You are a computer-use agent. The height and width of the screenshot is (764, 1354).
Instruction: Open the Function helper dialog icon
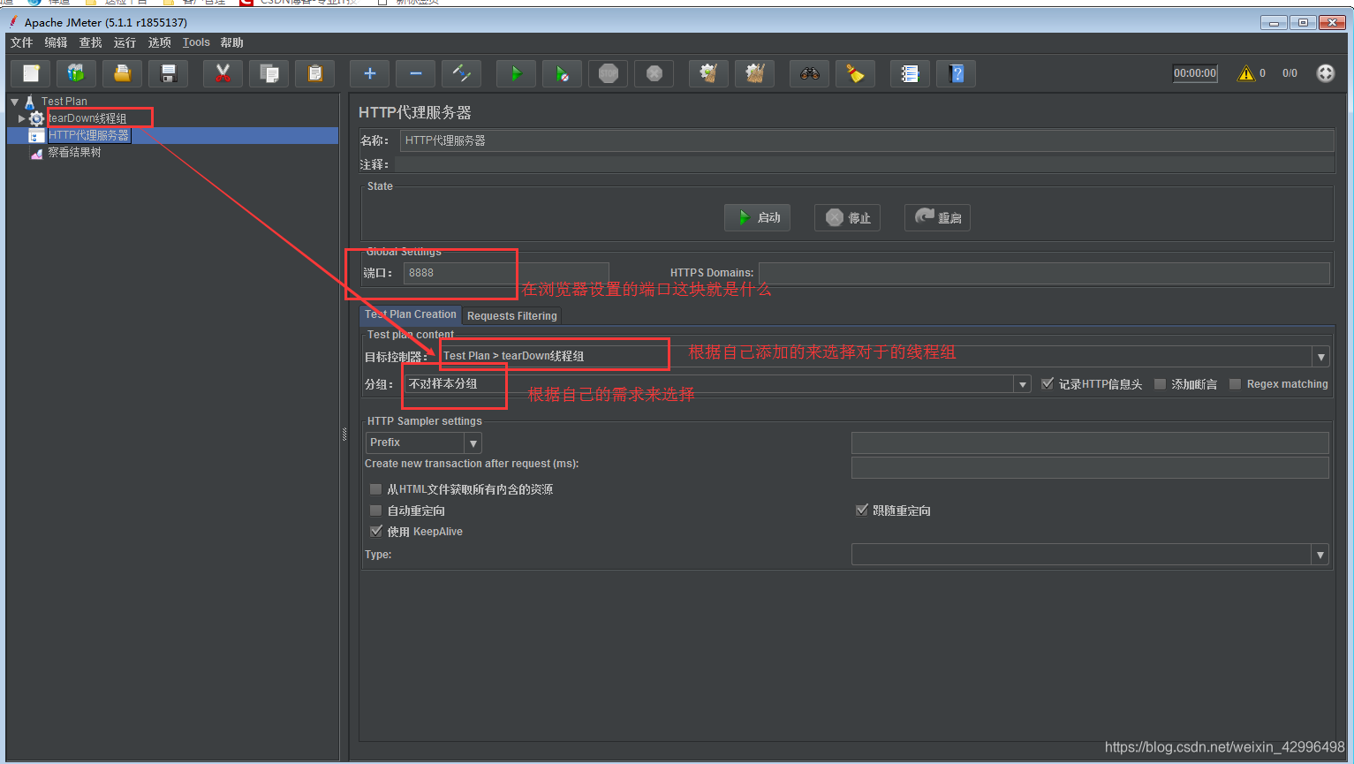tap(910, 73)
